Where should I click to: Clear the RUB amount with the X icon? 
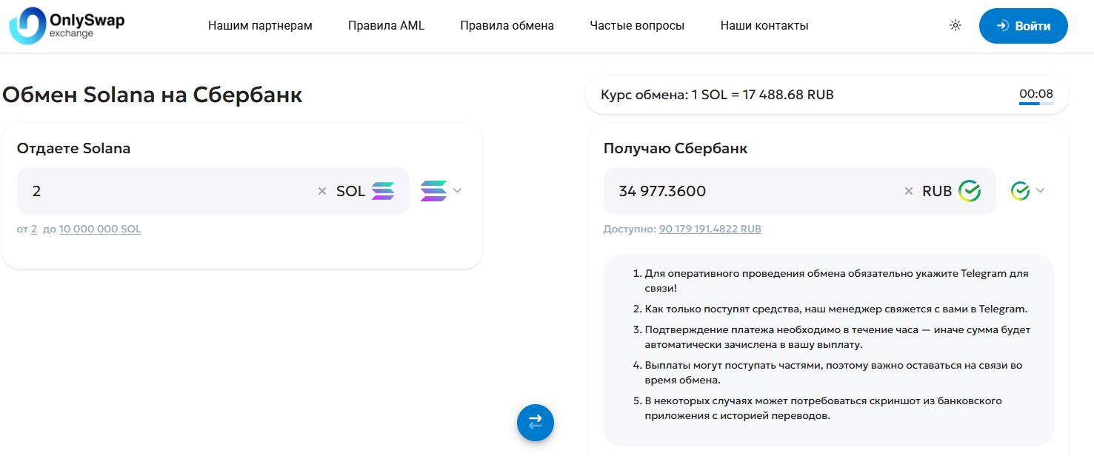tap(909, 191)
